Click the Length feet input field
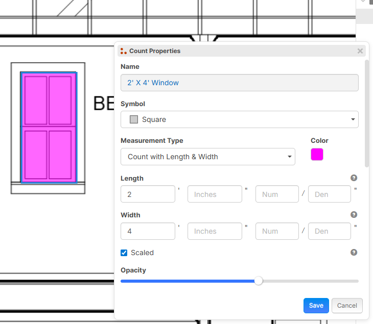The width and height of the screenshot is (373, 324). point(148,194)
